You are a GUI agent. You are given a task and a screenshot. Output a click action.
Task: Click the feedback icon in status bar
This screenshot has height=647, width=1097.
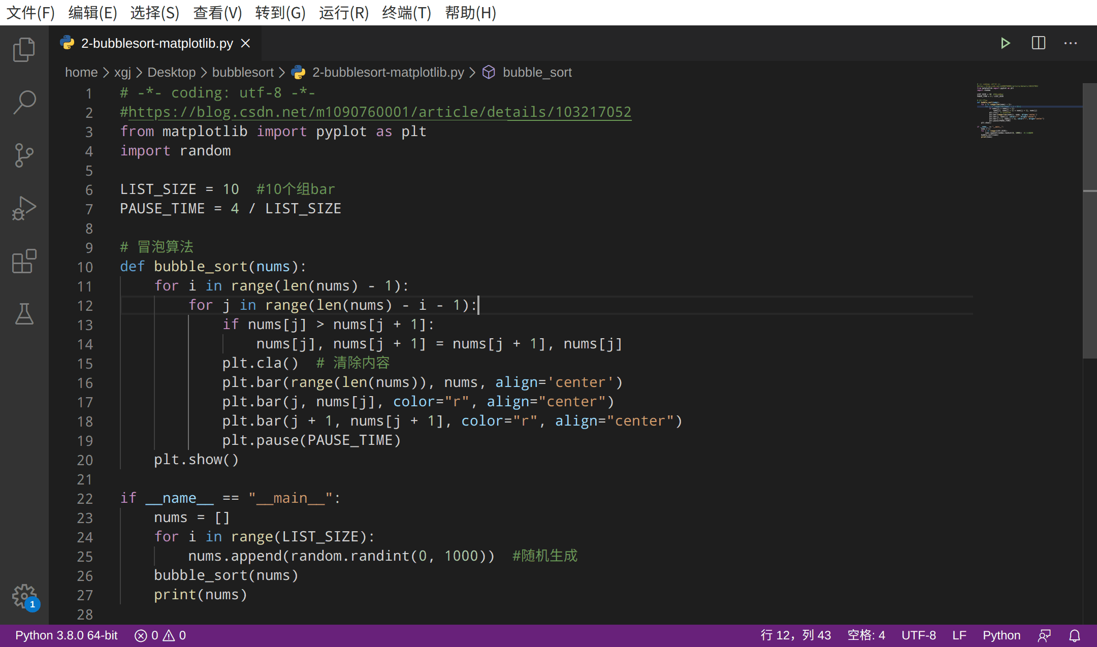(x=1044, y=635)
